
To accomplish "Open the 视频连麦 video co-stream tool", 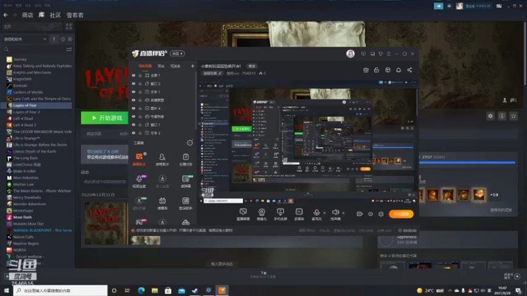I will click(x=139, y=181).
